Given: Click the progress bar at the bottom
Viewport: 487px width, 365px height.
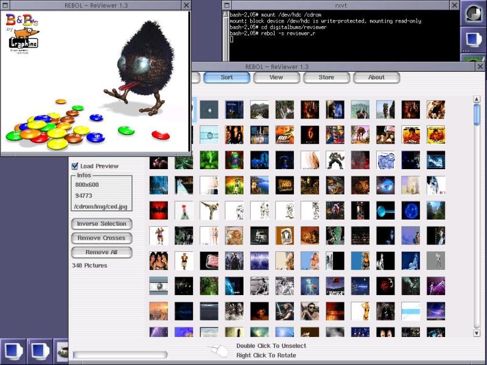Looking at the screenshot, I should [120, 355].
